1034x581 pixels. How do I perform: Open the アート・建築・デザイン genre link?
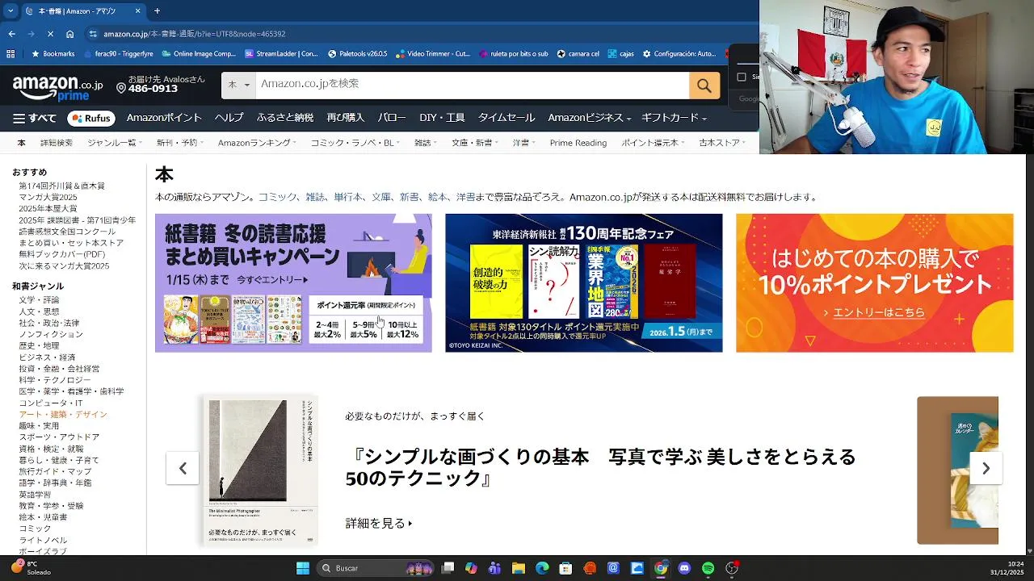63,414
